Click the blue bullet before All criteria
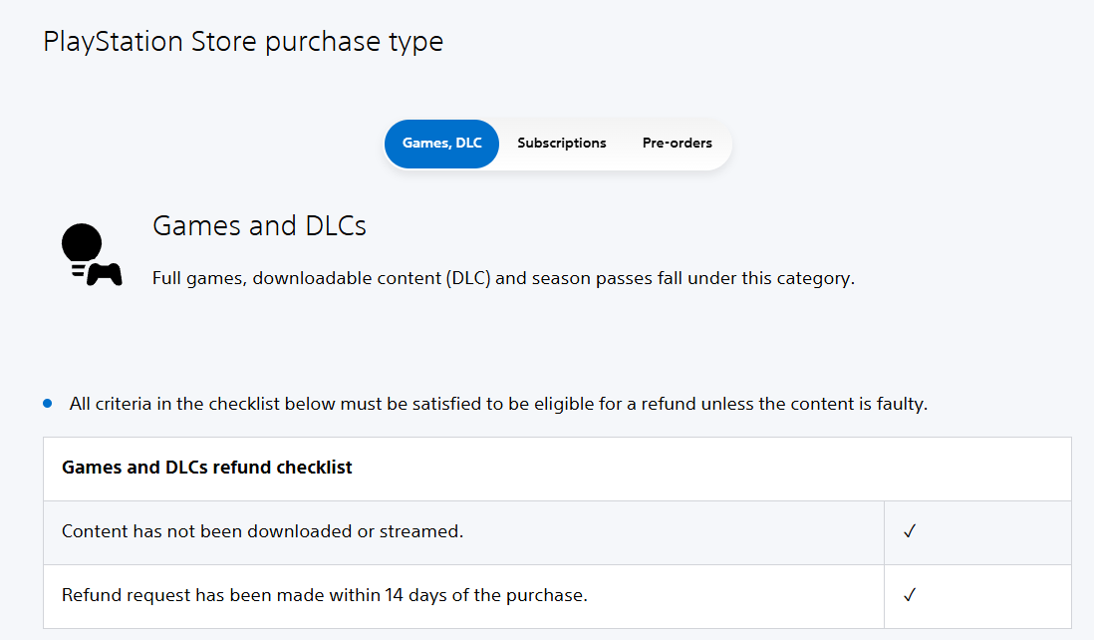This screenshot has height=640, width=1094. tap(48, 405)
